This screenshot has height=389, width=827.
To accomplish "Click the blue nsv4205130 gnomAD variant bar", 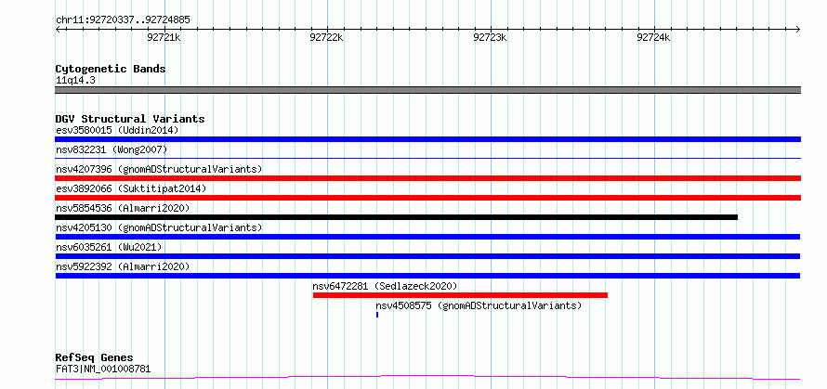I will (x=427, y=237).
